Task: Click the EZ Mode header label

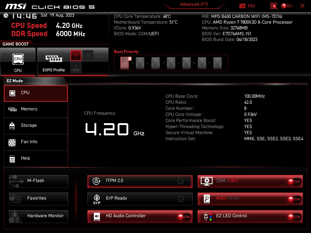Action: [15, 81]
